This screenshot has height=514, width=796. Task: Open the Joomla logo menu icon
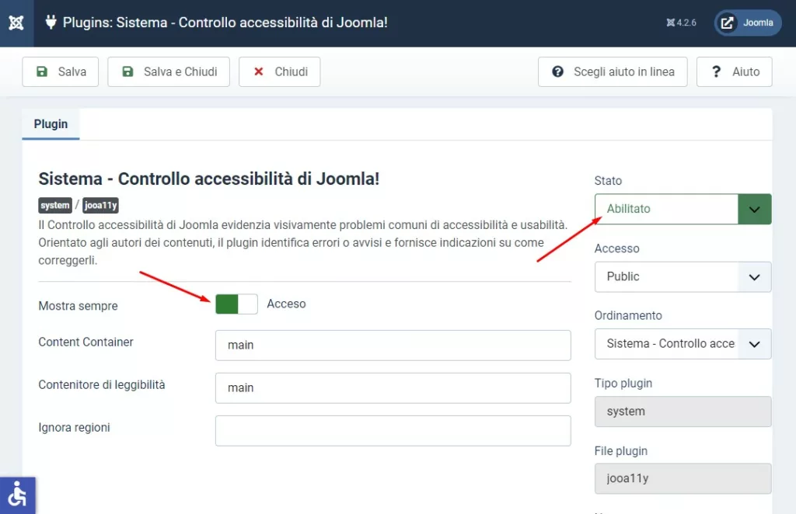coord(16,23)
